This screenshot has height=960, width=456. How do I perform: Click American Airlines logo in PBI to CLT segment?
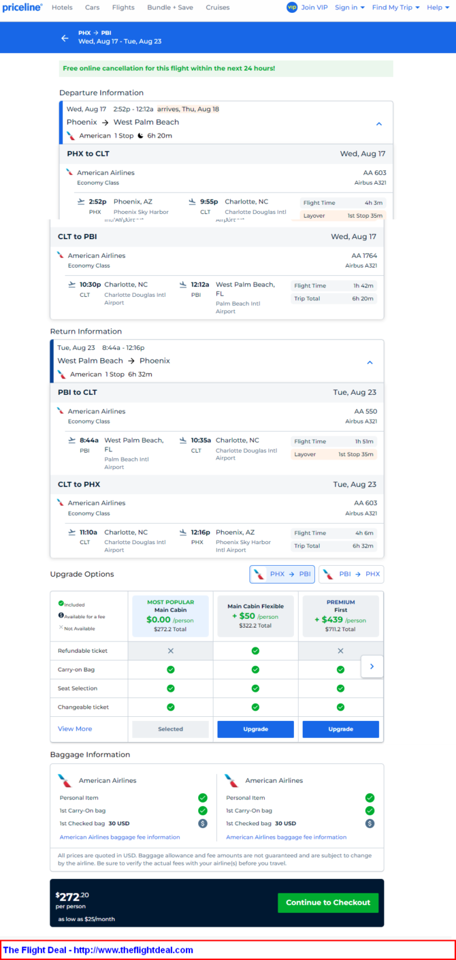coord(61,411)
